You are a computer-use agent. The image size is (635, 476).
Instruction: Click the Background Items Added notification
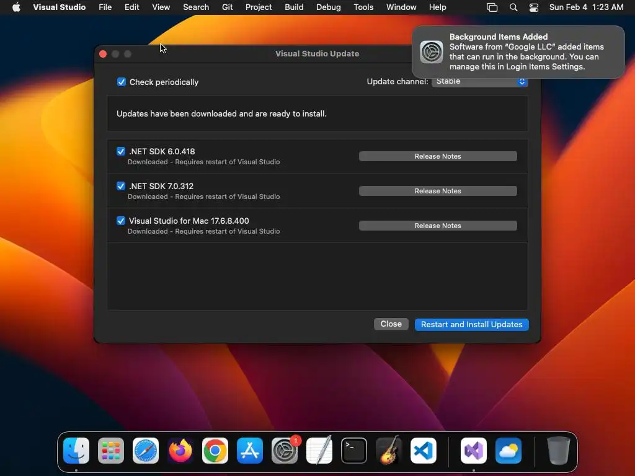tap(518, 52)
